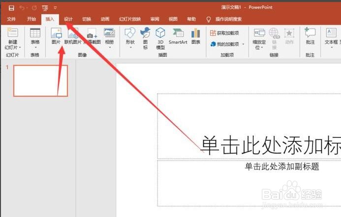The width and height of the screenshot is (341, 217).
Task: Click the 文本框 text box icon
Action: 331,33
